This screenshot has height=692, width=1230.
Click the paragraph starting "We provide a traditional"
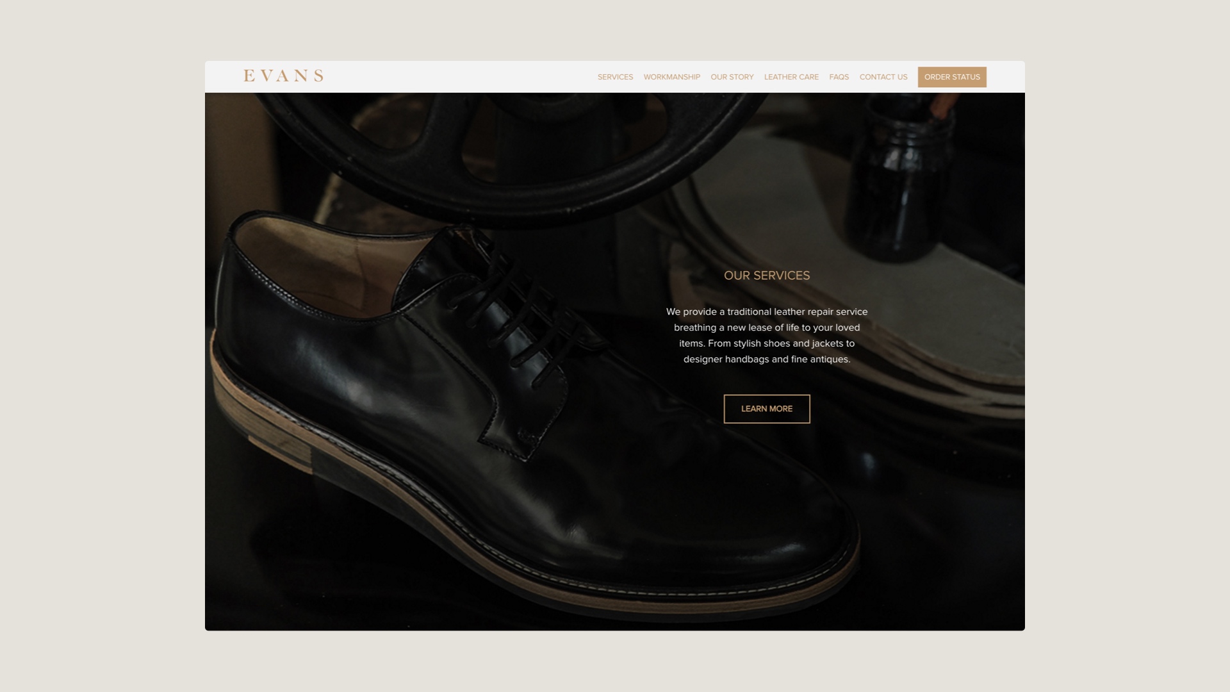tap(767, 335)
